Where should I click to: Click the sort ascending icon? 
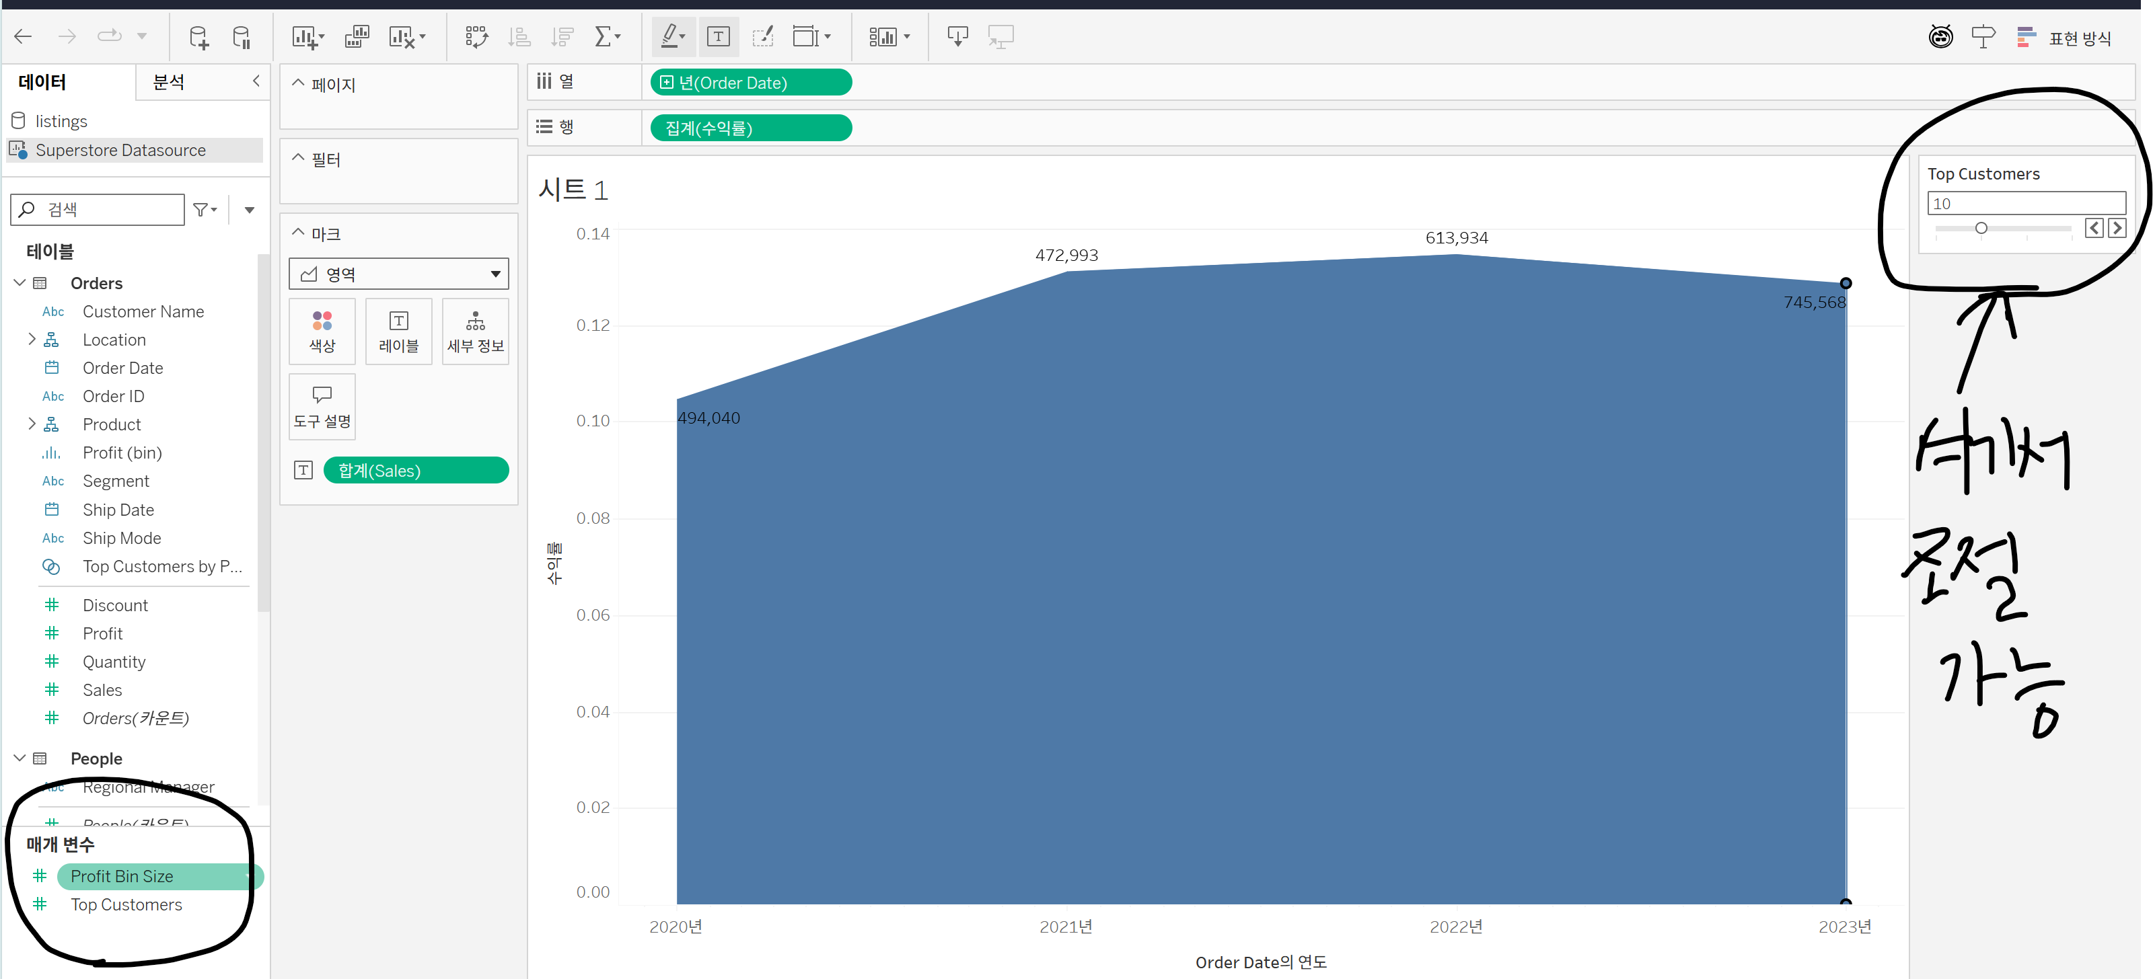(x=520, y=37)
